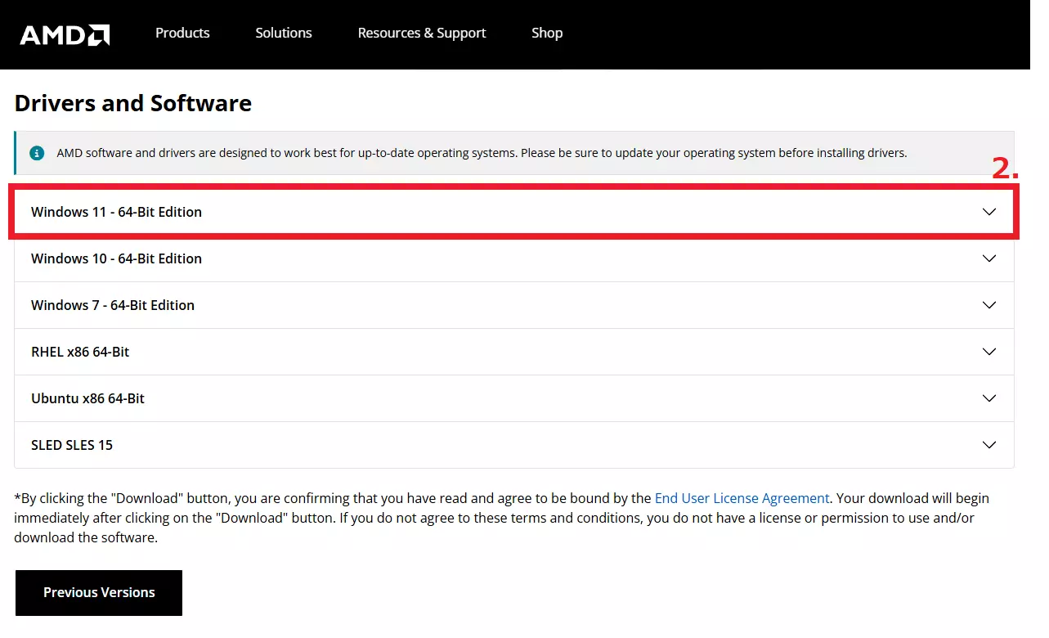Open the Shop menu

(547, 33)
